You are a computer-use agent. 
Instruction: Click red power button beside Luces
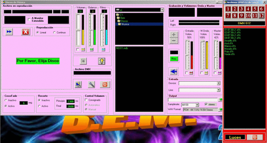point(255,137)
